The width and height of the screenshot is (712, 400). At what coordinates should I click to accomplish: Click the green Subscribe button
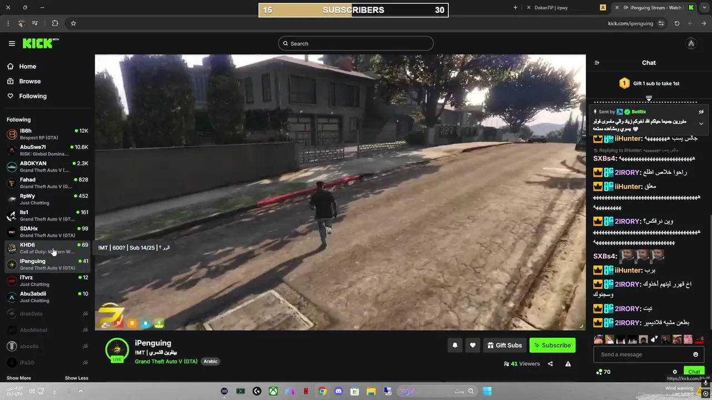pyautogui.click(x=552, y=345)
